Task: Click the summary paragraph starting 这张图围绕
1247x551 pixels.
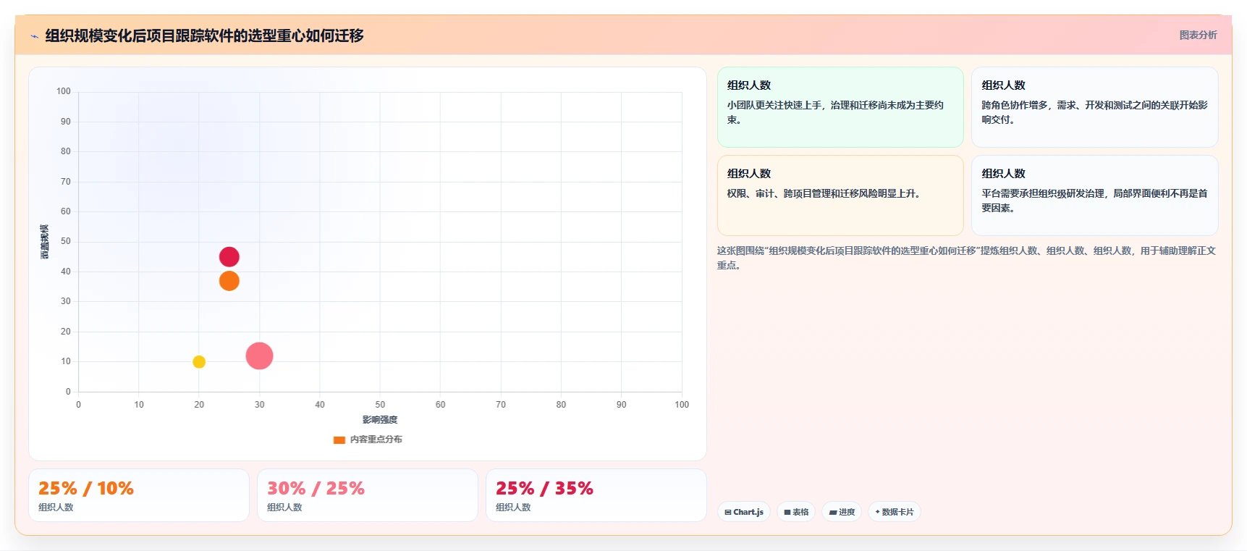Action: 966,258
